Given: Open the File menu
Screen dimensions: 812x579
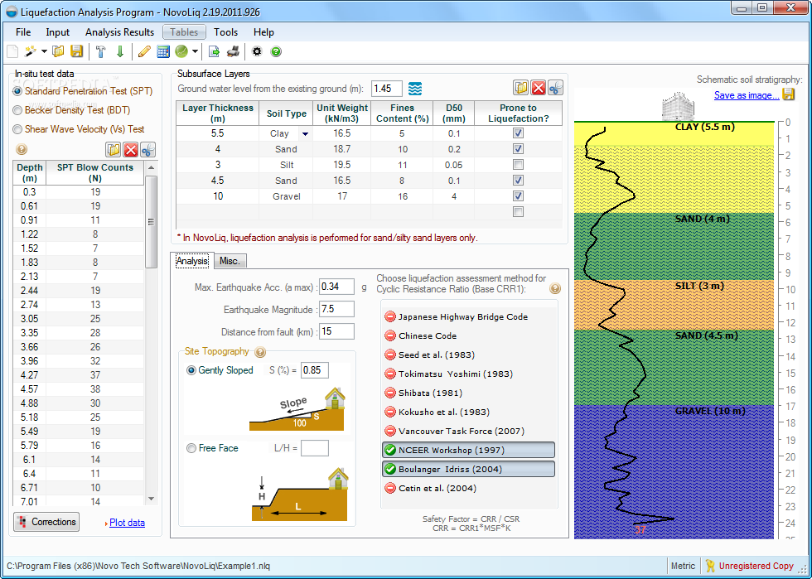Looking at the screenshot, I should 23,32.
